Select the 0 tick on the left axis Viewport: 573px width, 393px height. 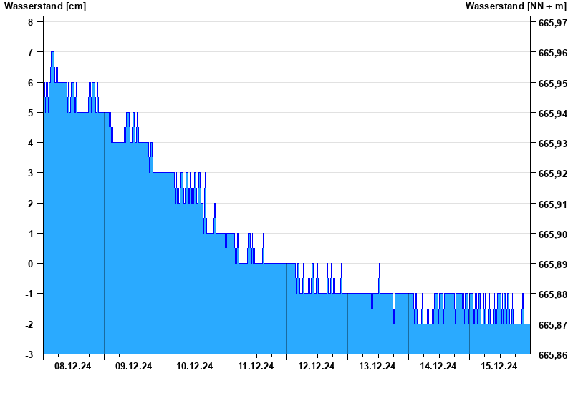coord(31,264)
